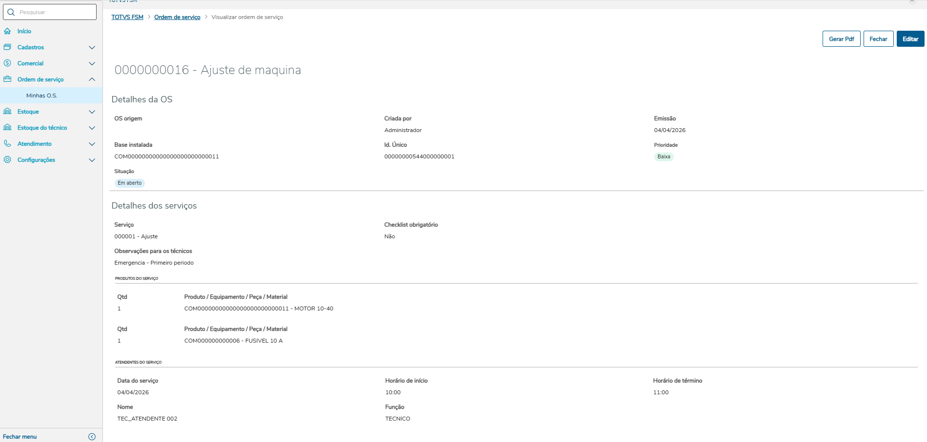The width and height of the screenshot is (927, 442).
Task: Expand the Atendimento menu chevron
Action: point(92,144)
